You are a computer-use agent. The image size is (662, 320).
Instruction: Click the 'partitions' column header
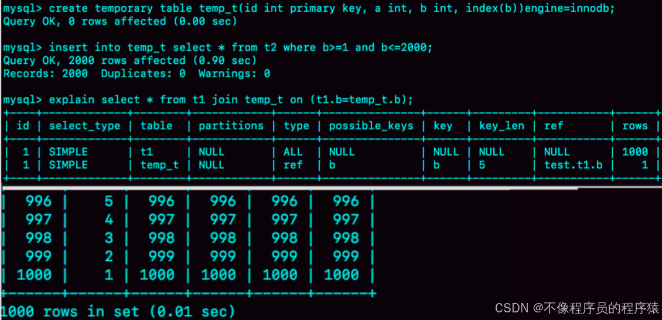pyautogui.click(x=231, y=126)
